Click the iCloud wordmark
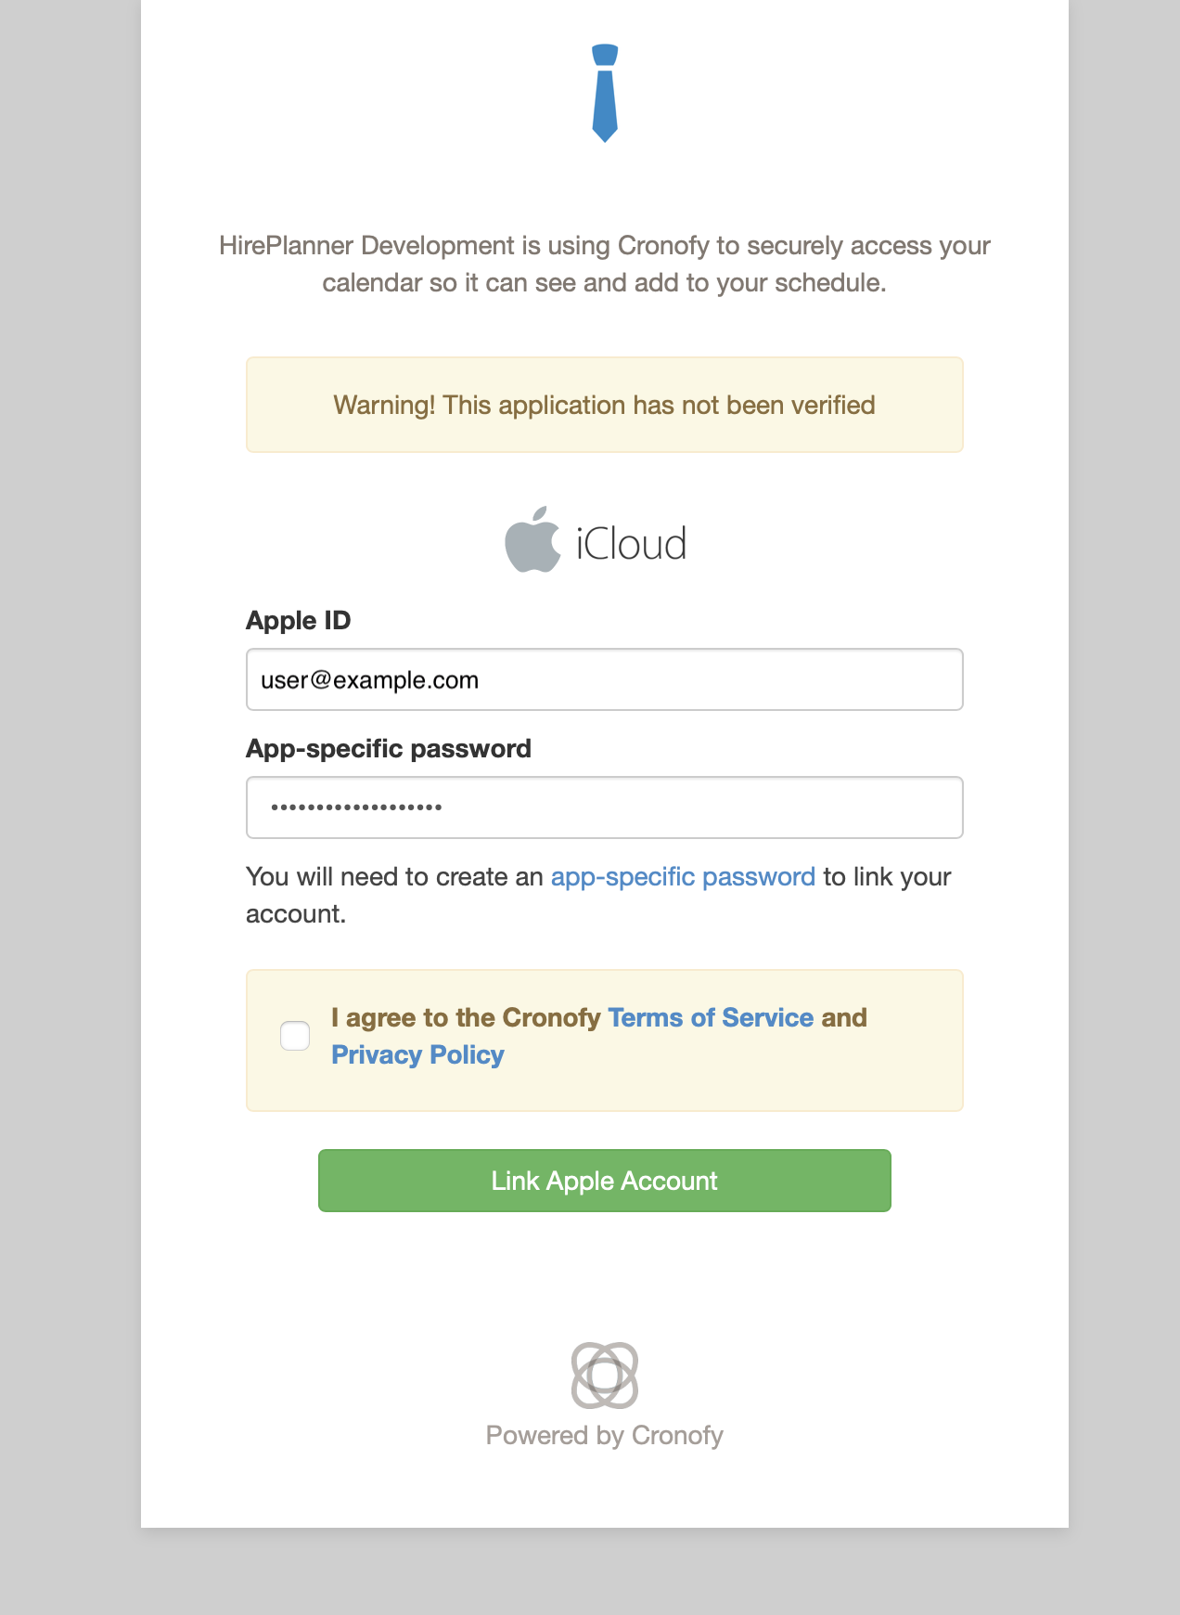 631,544
